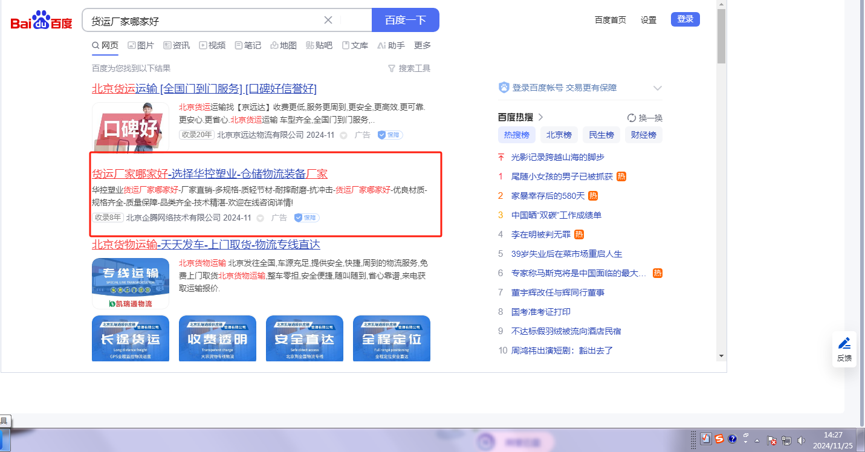Switch to the 图片 search tab

(141, 45)
